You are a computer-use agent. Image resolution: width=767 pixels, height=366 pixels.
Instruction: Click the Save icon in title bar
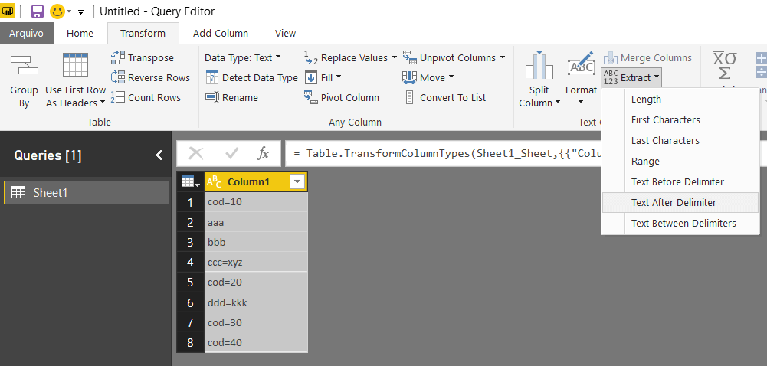tap(38, 11)
